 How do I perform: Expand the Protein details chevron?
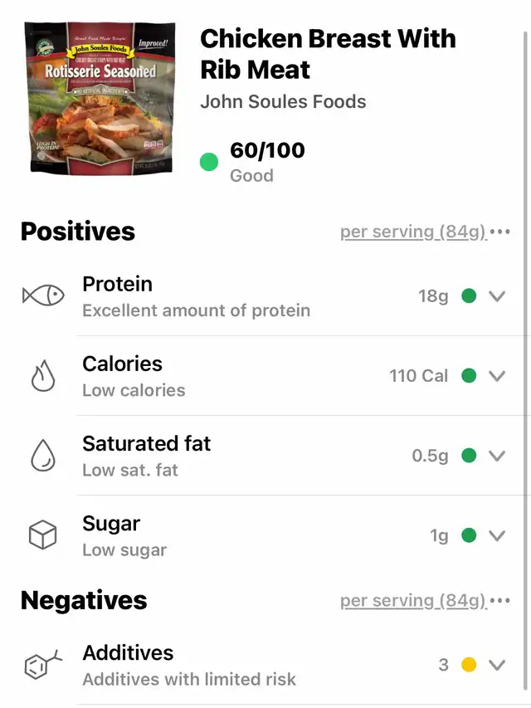(x=497, y=296)
